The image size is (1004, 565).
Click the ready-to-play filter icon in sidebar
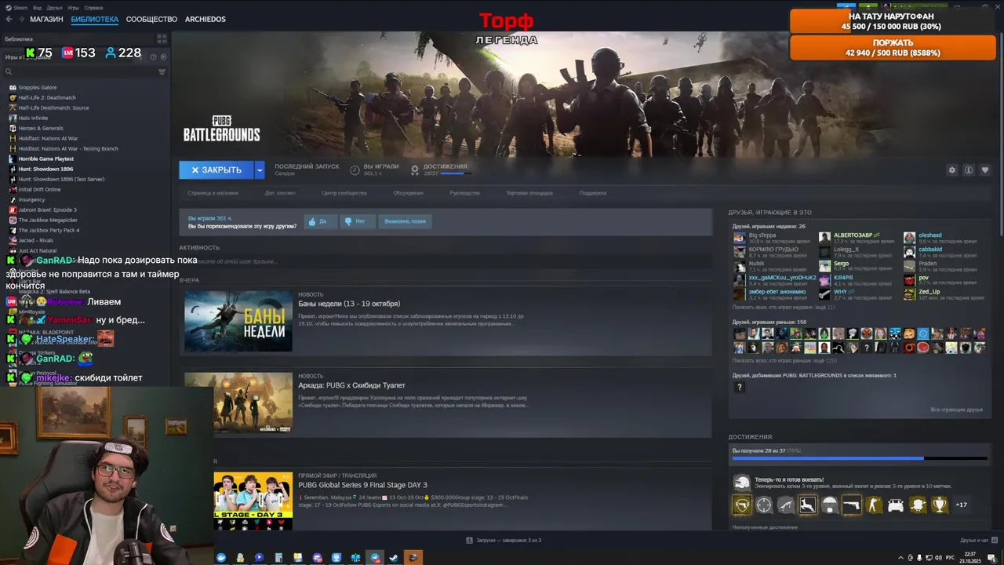(164, 56)
